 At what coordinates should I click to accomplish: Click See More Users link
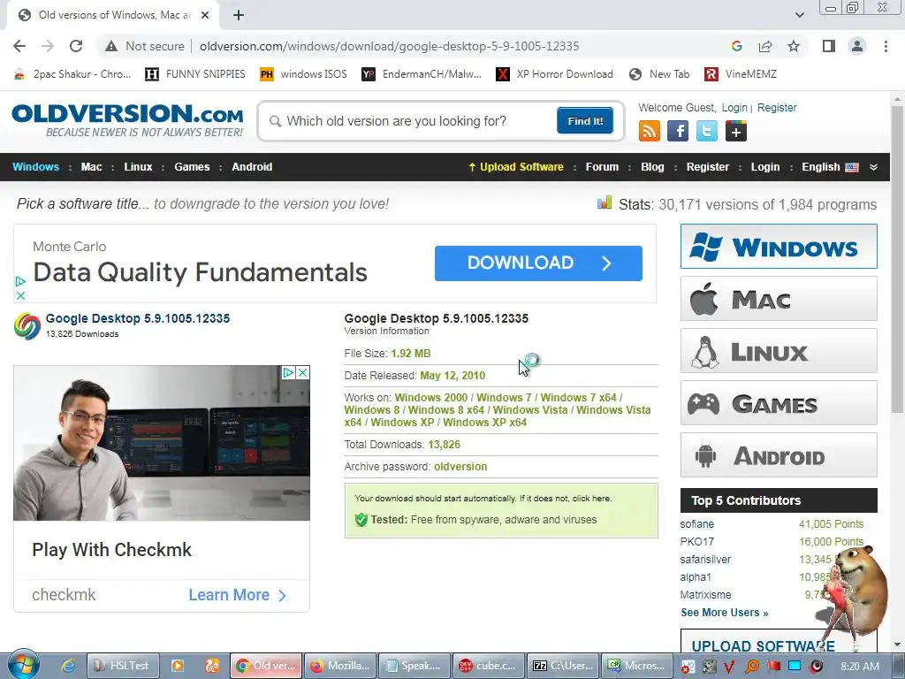(725, 612)
